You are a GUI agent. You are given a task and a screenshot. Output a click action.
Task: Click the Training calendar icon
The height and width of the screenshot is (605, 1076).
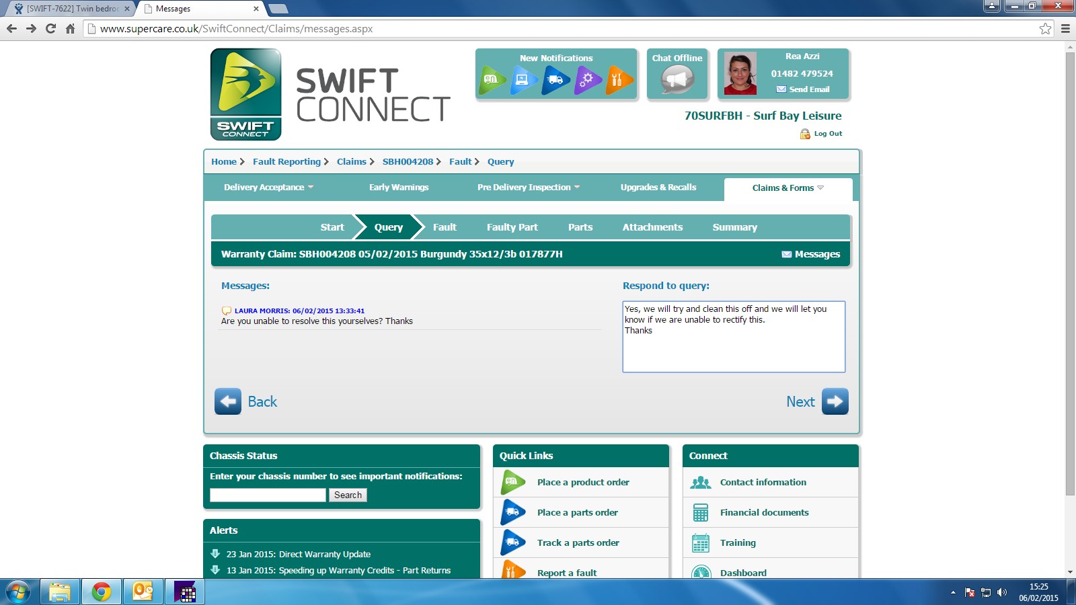(701, 543)
